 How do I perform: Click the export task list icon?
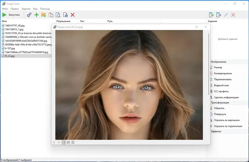pos(219,15)
